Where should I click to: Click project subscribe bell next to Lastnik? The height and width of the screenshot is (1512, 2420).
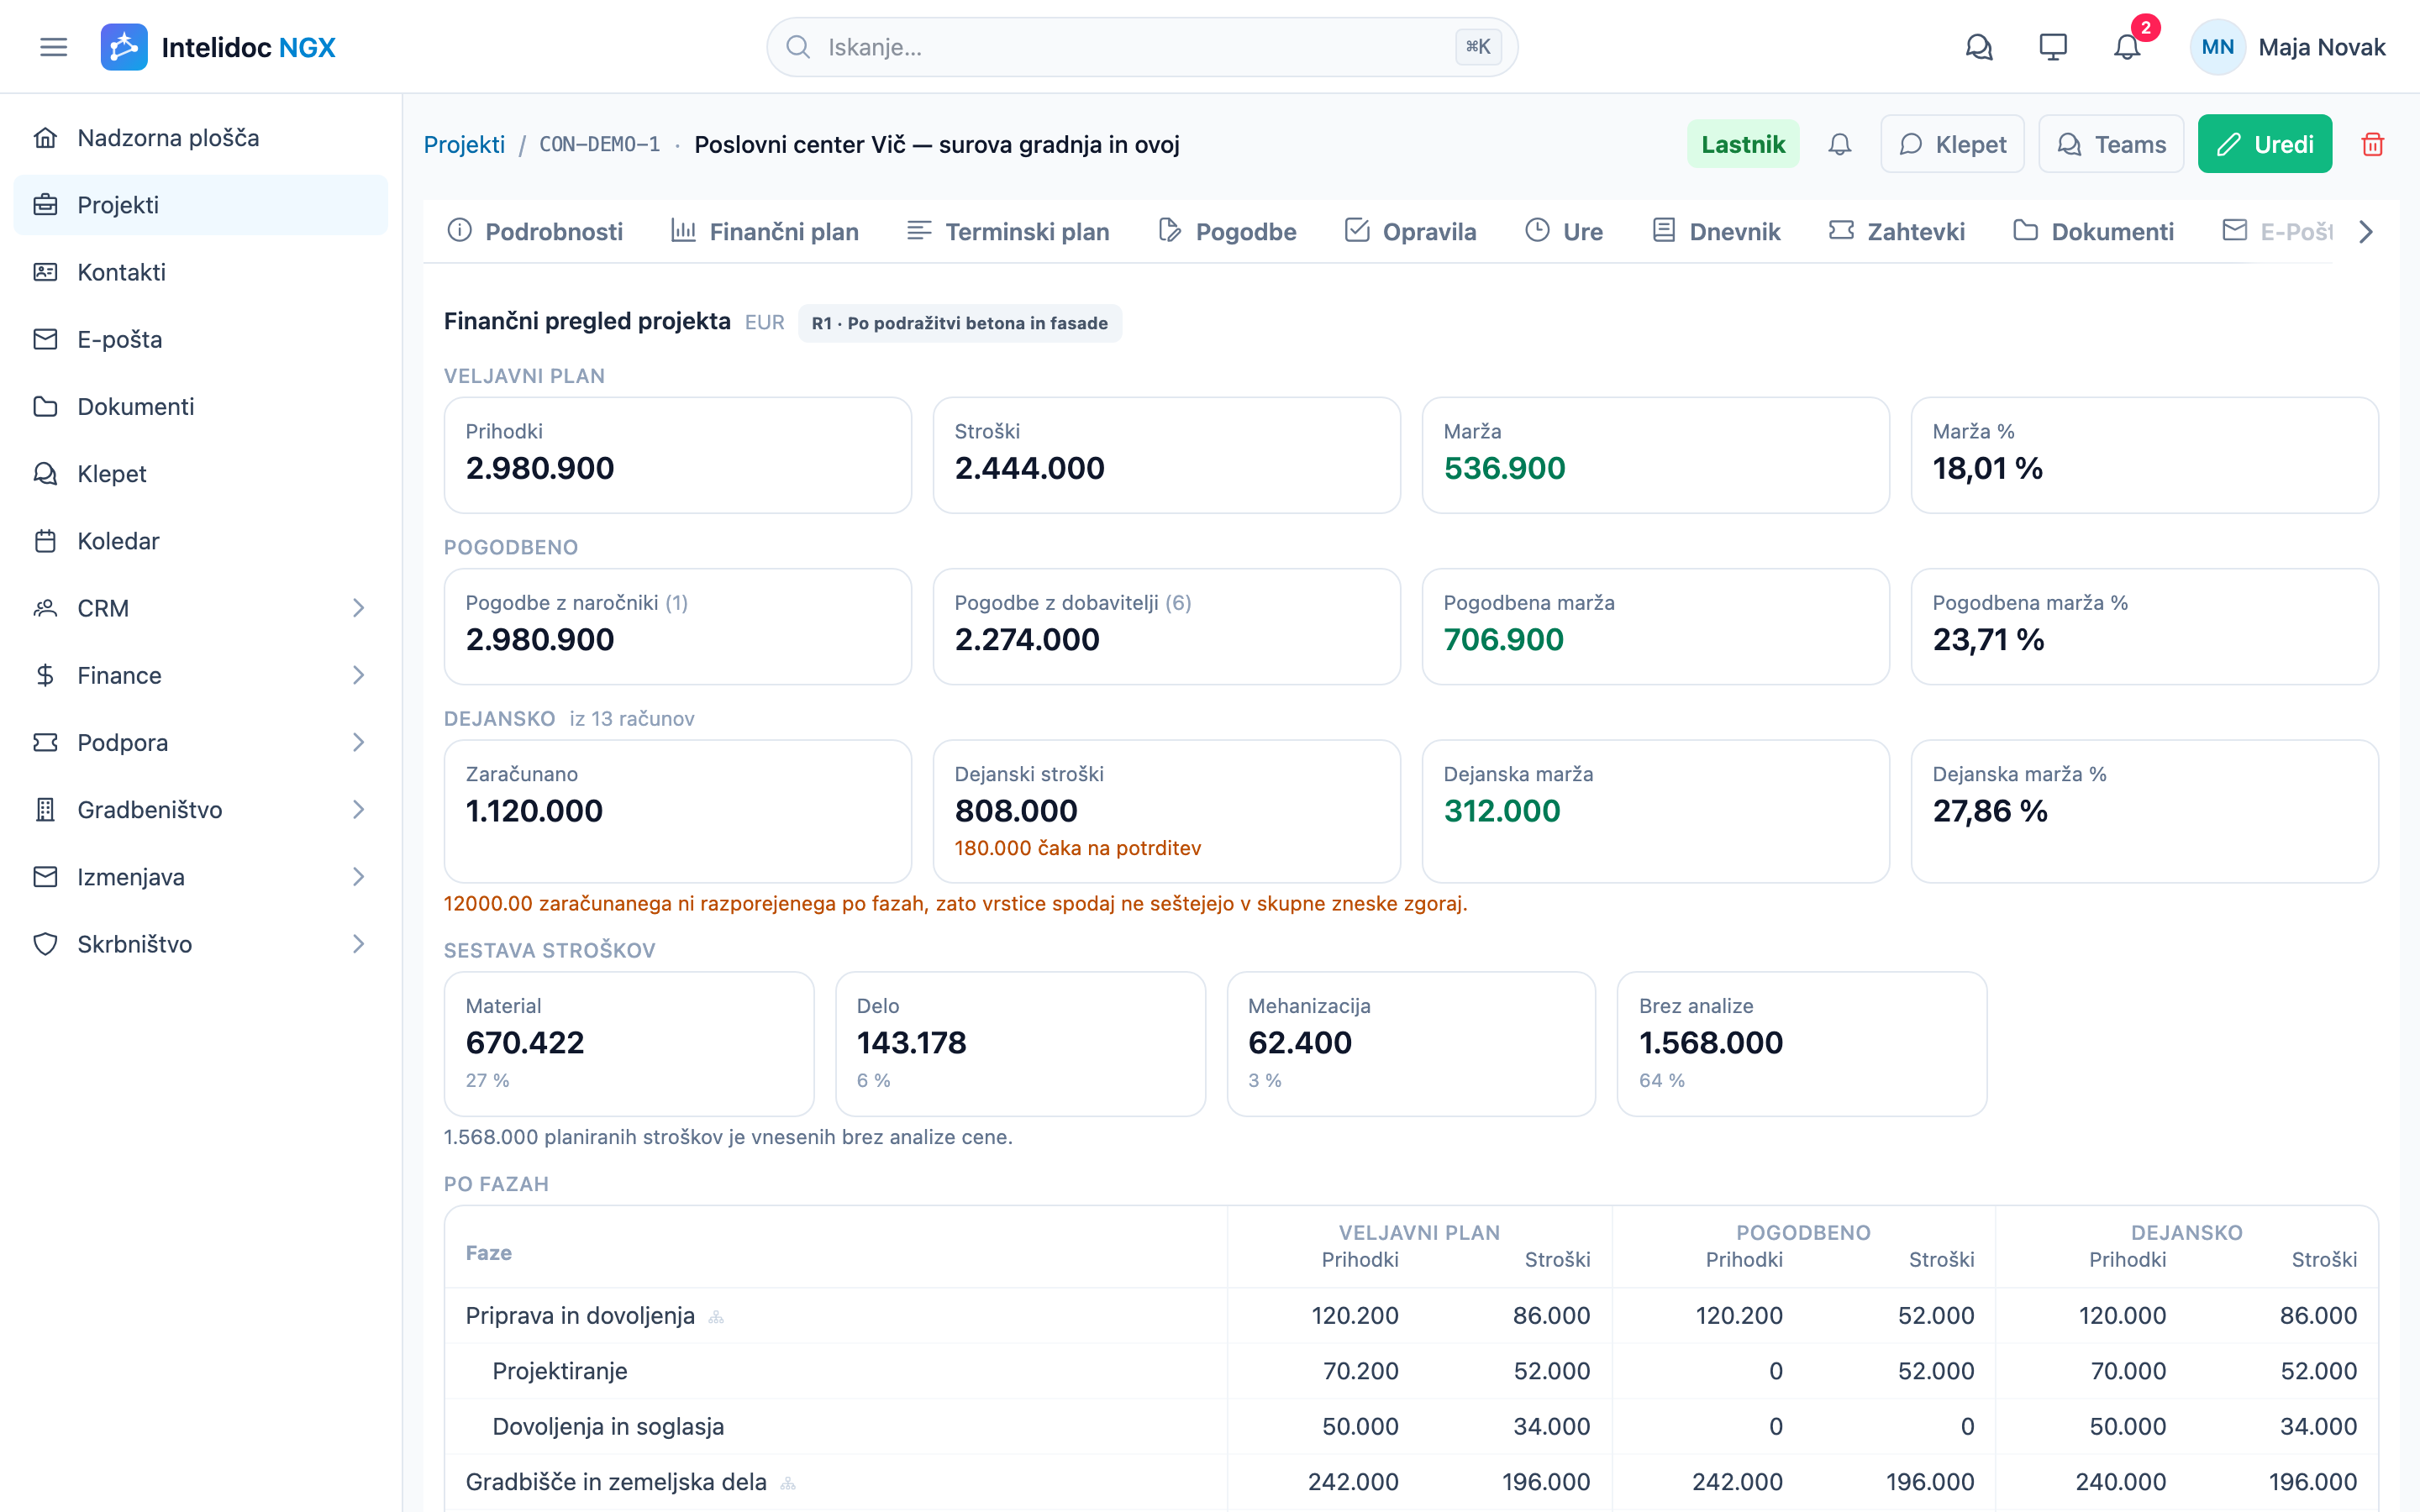coord(1840,144)
